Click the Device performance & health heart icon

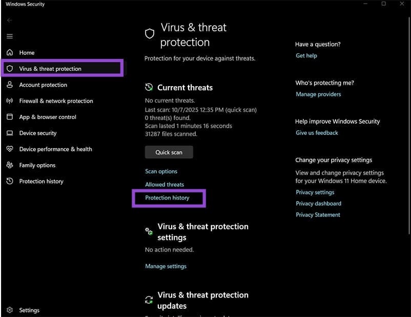(9, 149)
